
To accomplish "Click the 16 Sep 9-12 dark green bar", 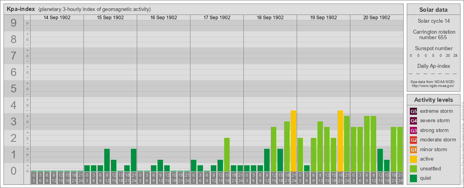I will click(160, 166).
